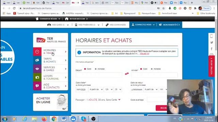The height and width of the screenshot is (122, 218).
Task: Swap departure and arrival stations
Action: click(127, 74)
